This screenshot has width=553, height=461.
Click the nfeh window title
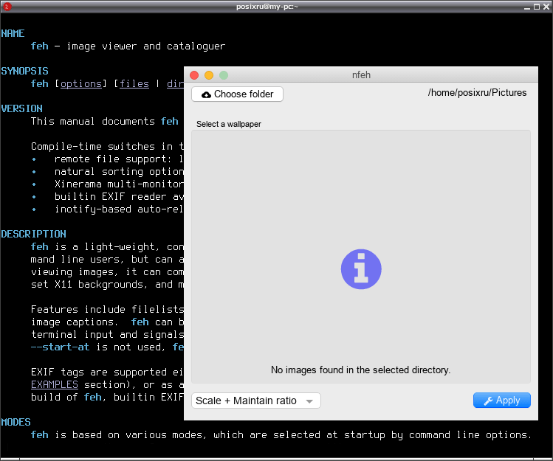click(361, 74)
